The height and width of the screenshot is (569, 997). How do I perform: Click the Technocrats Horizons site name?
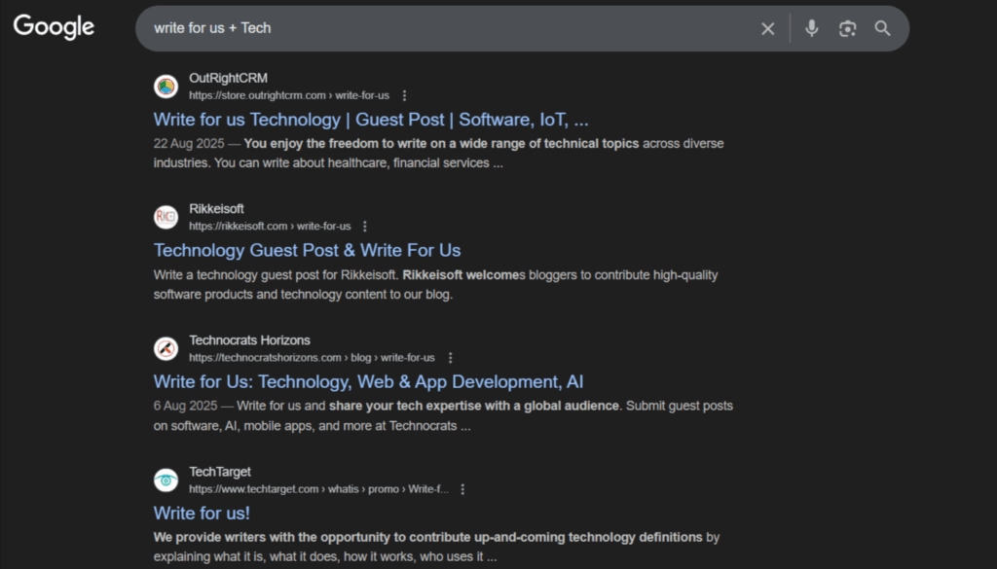click(249, 340)
